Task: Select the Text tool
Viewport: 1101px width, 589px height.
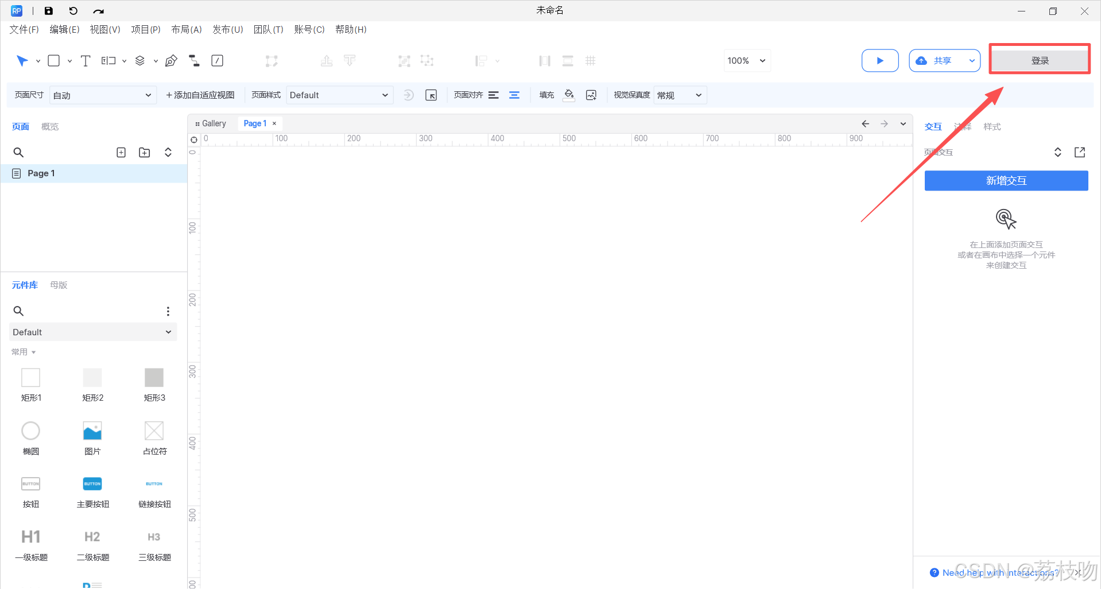Action: click(x=86, y=61)
